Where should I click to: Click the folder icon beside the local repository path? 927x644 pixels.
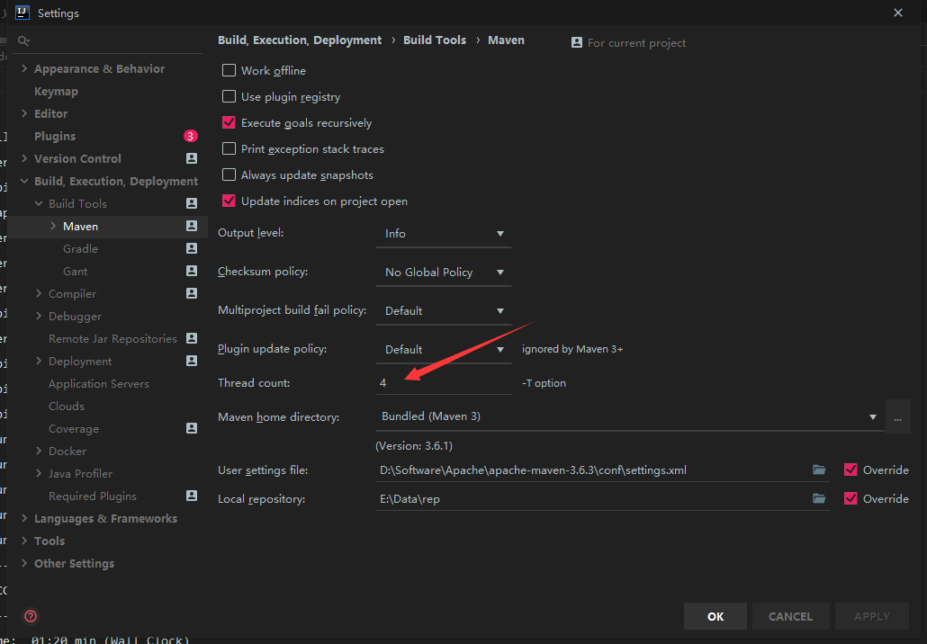[x=819, y=498]
